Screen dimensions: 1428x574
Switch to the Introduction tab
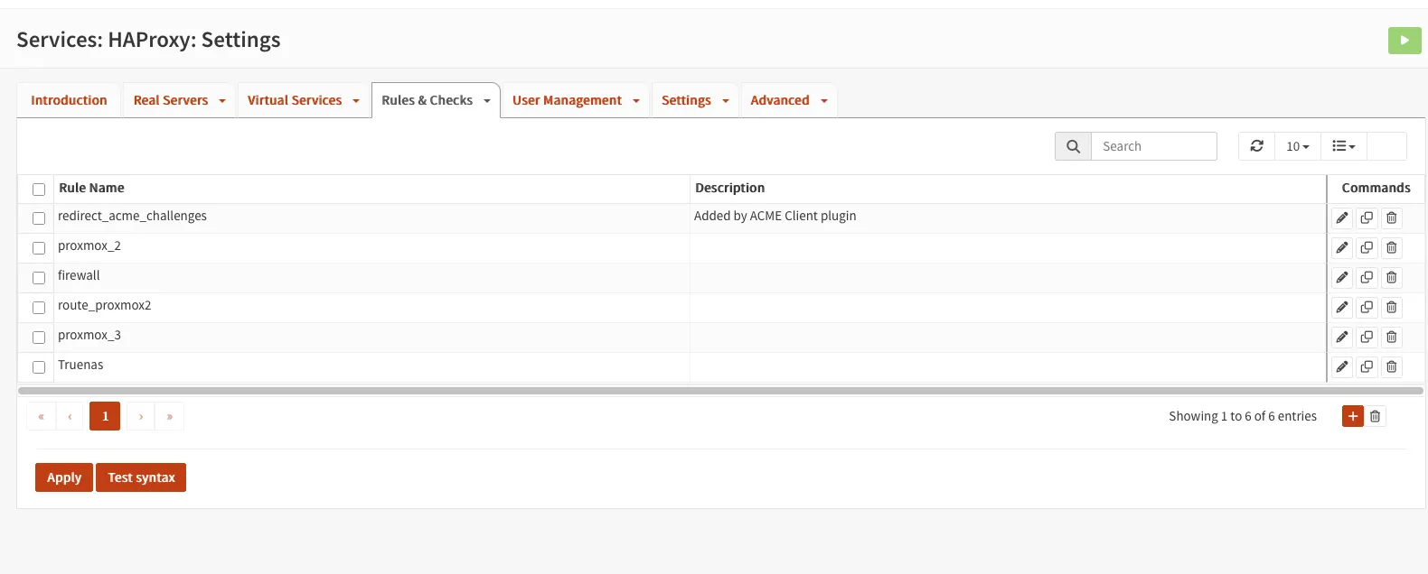pos(69,100)
